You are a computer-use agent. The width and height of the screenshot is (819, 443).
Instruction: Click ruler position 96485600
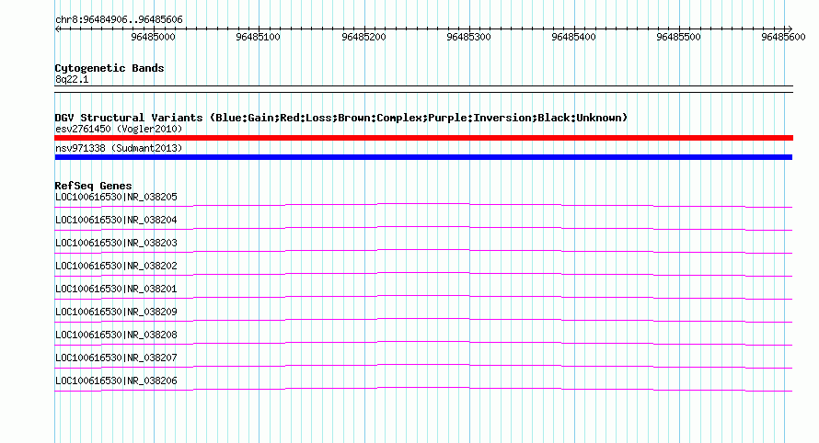tap(783, 37)
